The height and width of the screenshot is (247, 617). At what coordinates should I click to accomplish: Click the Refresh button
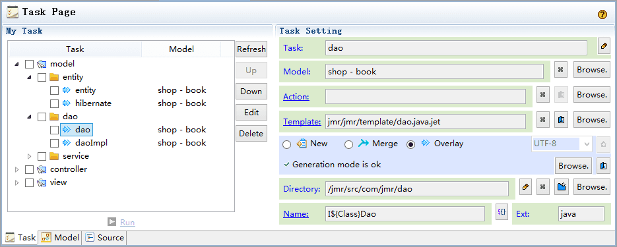(x=251, y=49)
